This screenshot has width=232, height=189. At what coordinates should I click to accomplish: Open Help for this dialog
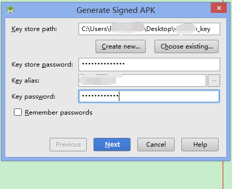click(x=200, y=145)
